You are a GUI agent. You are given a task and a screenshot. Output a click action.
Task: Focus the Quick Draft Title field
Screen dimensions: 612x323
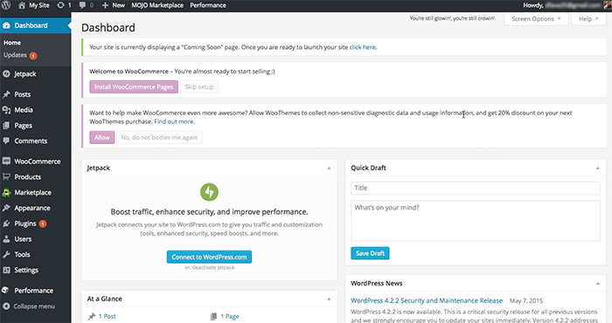[x=476, y=189]
